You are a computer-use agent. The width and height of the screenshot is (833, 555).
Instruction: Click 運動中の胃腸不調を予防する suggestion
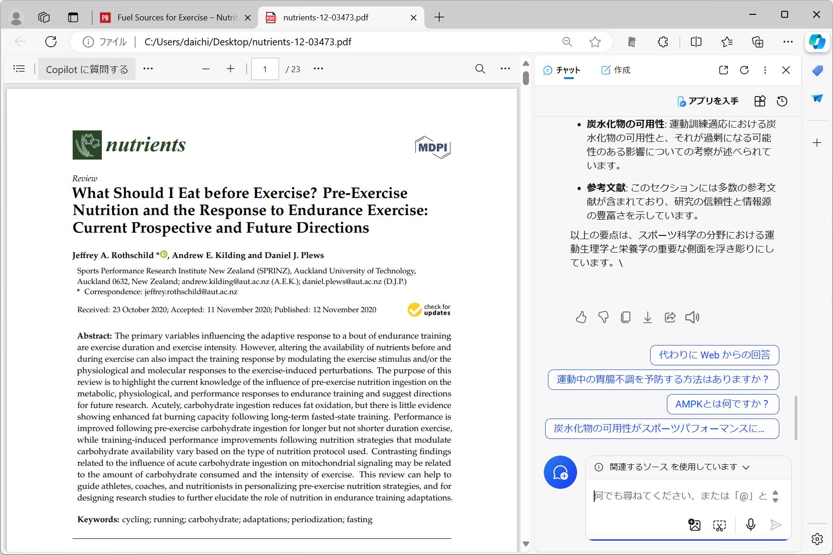point(664,380)
